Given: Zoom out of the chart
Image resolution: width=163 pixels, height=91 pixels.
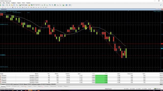Looking at the screenshot, I should (x=52, y=5).
